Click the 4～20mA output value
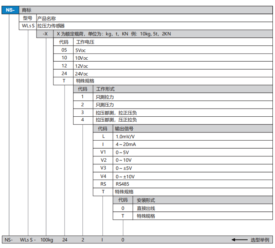275x248 pixels. click(x=126, y=144)
